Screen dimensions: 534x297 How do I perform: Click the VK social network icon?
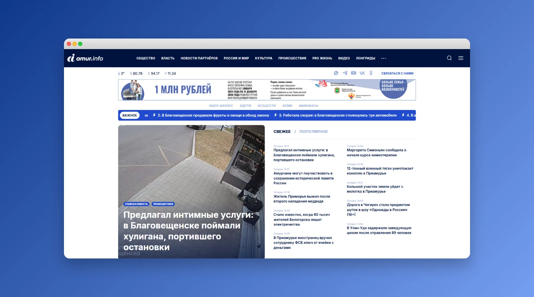362,73
